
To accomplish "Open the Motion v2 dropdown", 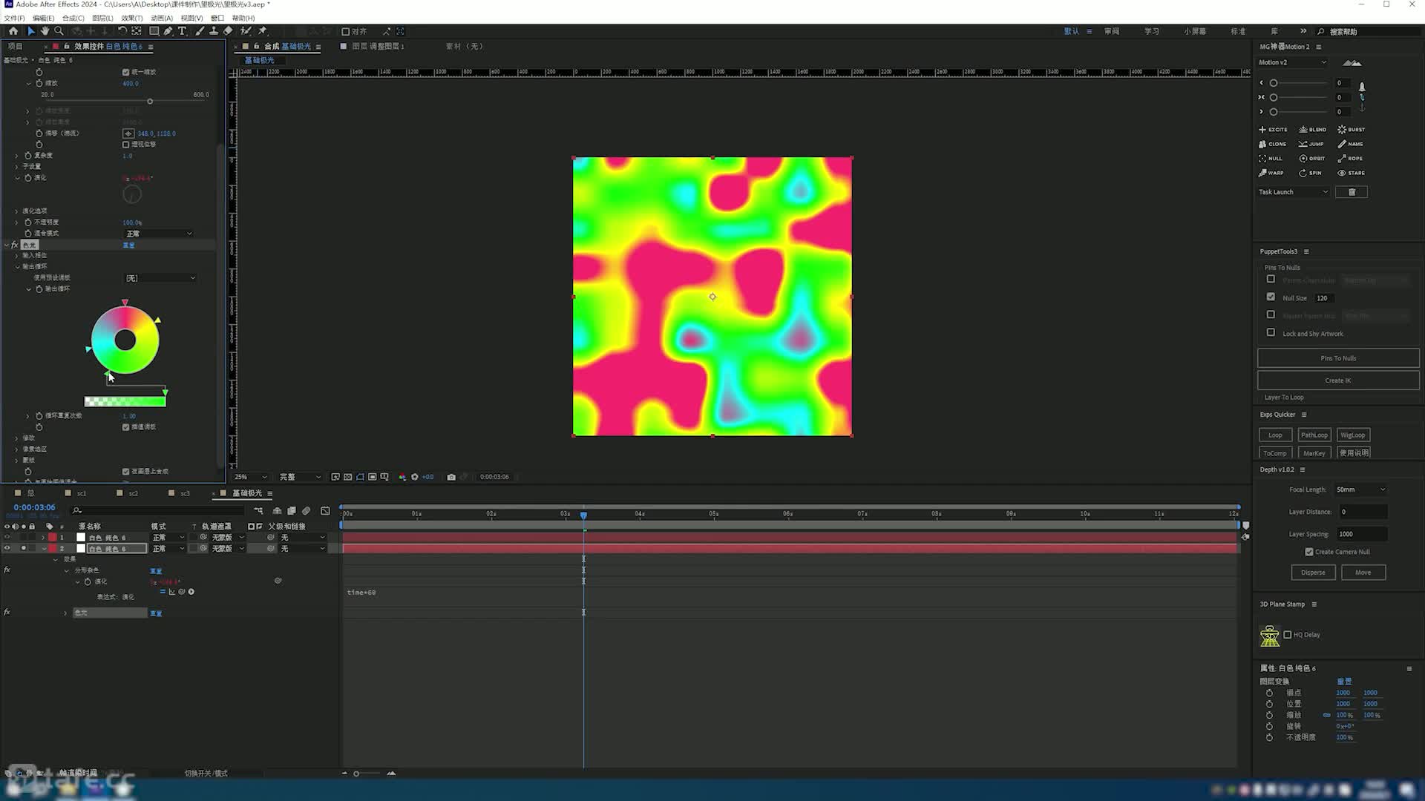I will click(x=1292, y=62).
